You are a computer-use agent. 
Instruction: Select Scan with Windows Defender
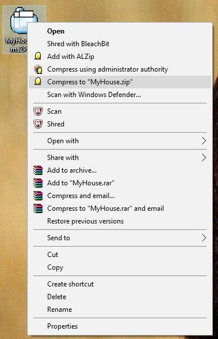[x=120, y=95]
